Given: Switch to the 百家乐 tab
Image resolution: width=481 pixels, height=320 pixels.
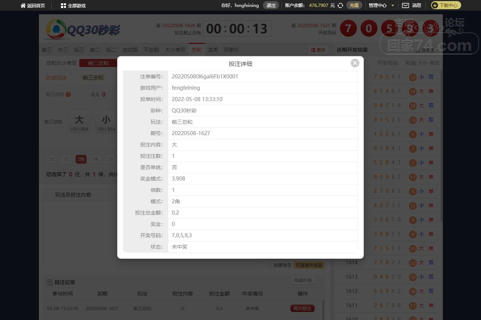Looking at the screenshot, I should point(231,50).
